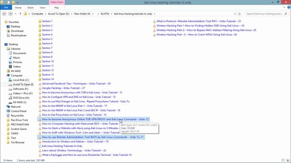Screen dimensions: 291x163
Task: Click the search magnifier icon
Action: point(286,14)
